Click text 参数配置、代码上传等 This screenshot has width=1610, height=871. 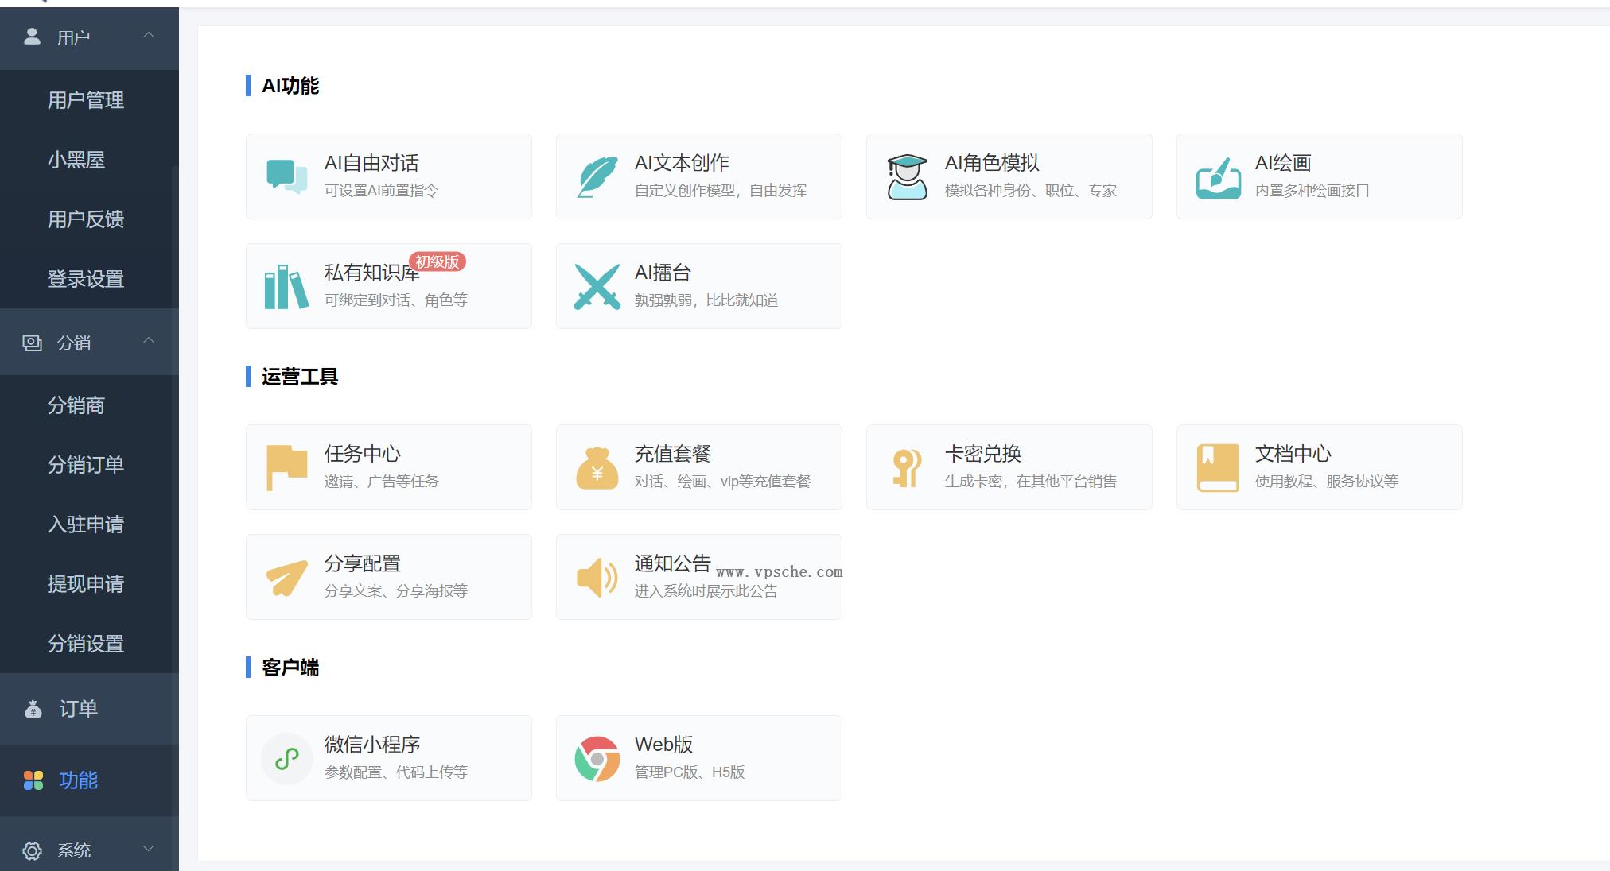point(395,772)
